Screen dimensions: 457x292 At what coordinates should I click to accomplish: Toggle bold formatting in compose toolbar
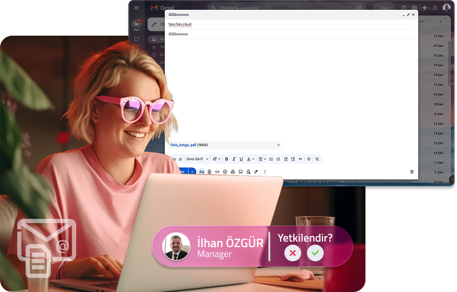tap(227, 159)
